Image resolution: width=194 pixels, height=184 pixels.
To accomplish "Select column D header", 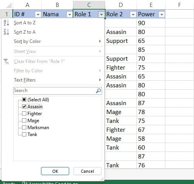I will pos(121,5).
